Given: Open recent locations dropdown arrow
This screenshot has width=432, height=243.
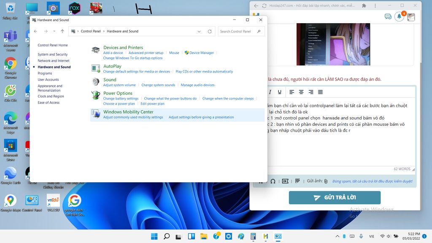Looking at the screenshot, I should (54, 31).
